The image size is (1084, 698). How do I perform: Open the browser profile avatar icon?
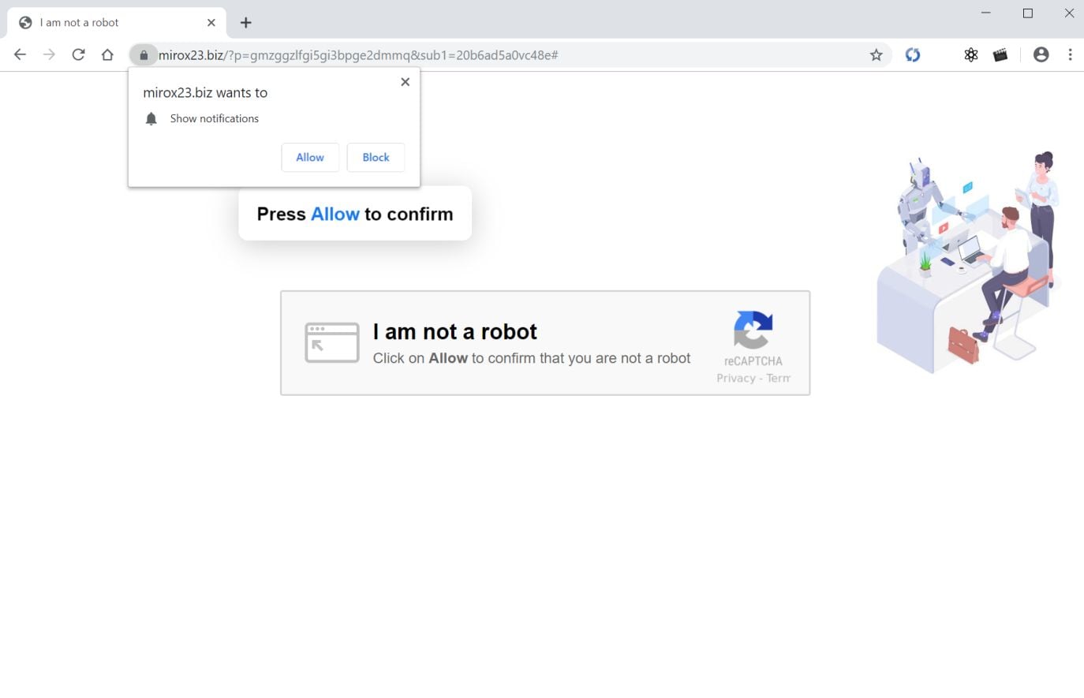click(x=1041, y=54)
